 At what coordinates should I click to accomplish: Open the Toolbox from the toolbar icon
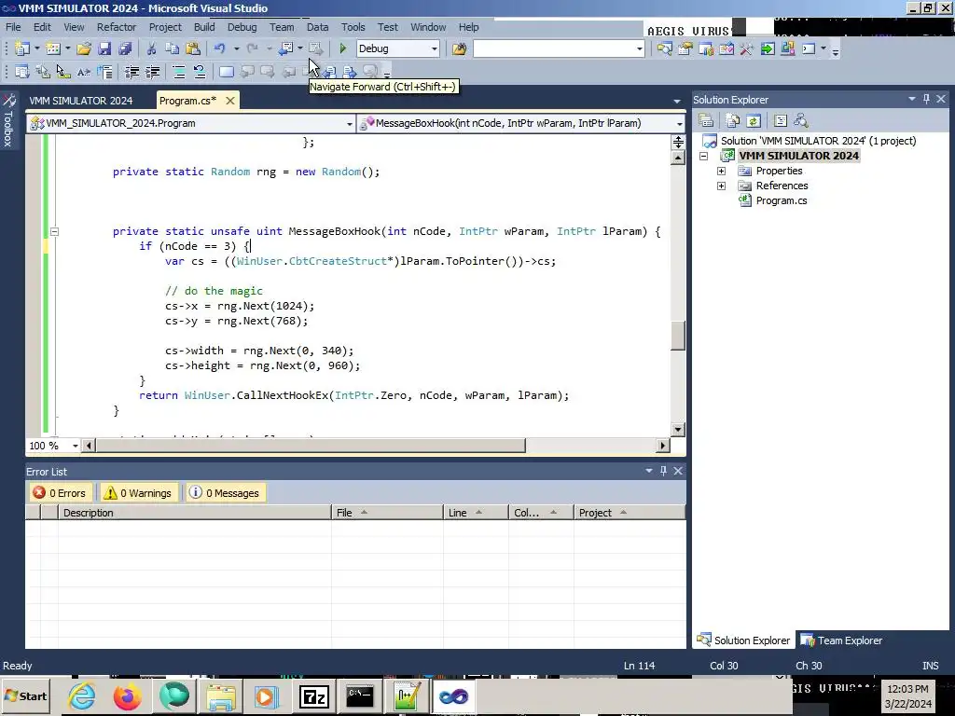[x=747, y=48]
